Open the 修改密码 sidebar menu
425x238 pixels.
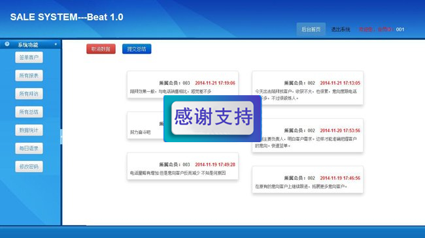point(29,167)
